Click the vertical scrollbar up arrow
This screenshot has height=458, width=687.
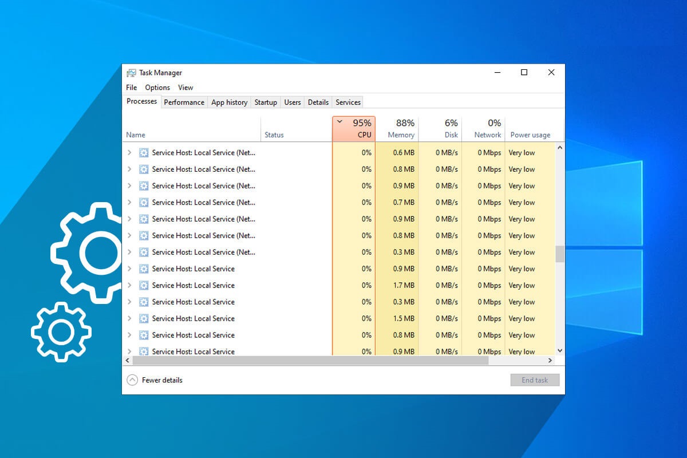click(x=560, y=147)
